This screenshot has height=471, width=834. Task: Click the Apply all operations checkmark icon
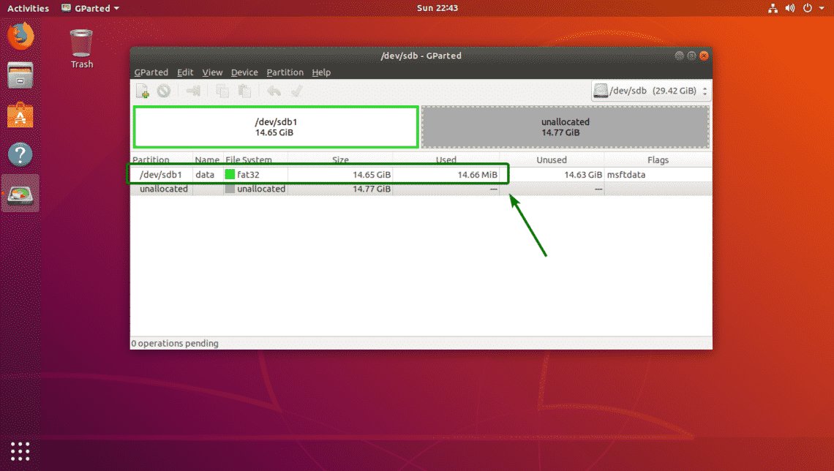297,91
